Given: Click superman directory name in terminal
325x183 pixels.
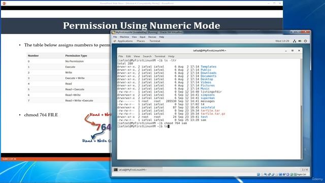Looking at the screenshot, I should click(x=208, y=98).
